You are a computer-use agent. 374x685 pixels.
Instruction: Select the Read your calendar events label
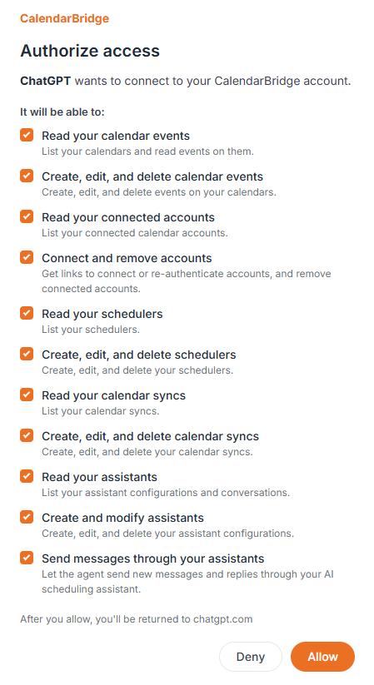[116, 136]
